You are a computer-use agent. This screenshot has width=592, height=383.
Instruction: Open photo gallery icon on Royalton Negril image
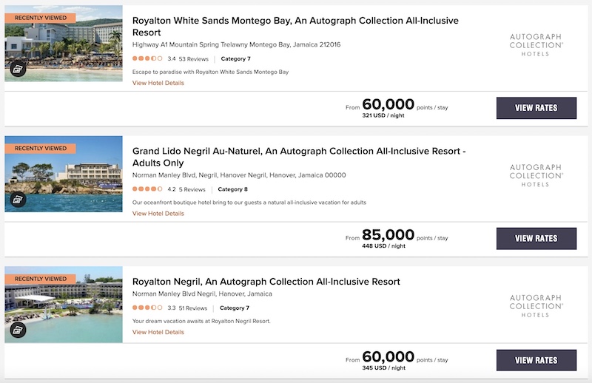point(18,331)
